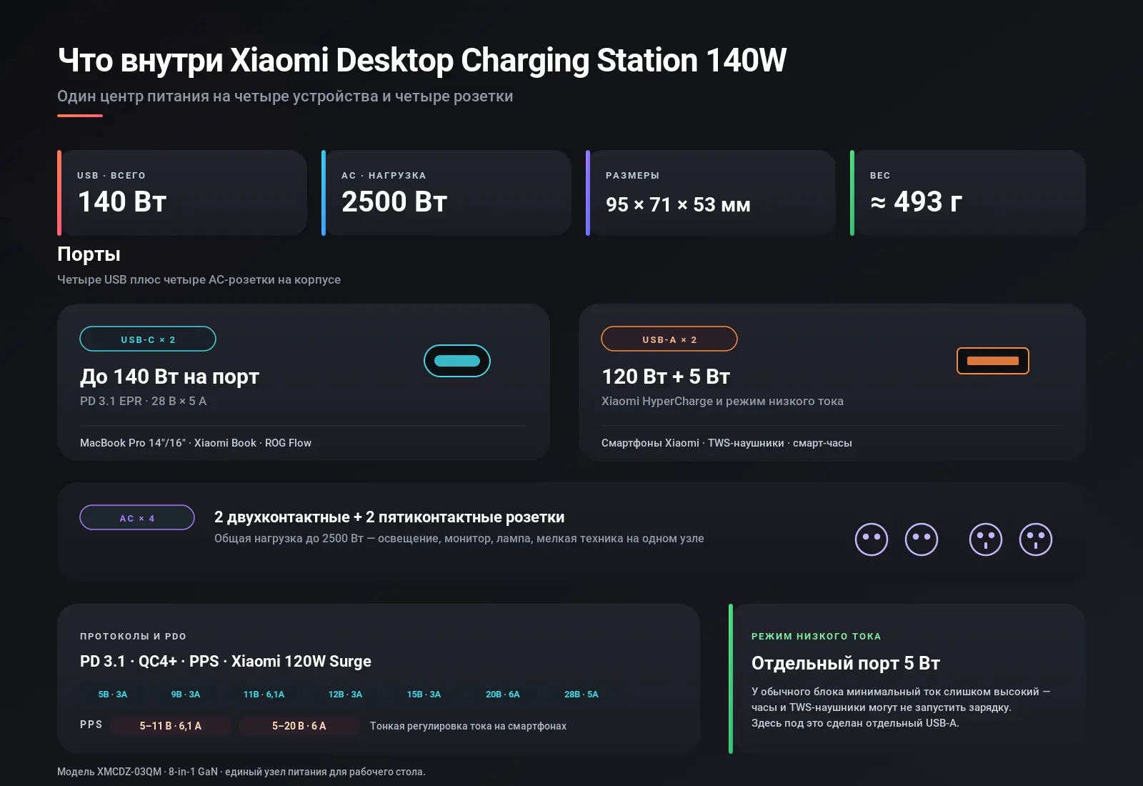1143x786 pixels.
Task: Click the 11В · 6,1А PDO value
Action: pos(264,695)
